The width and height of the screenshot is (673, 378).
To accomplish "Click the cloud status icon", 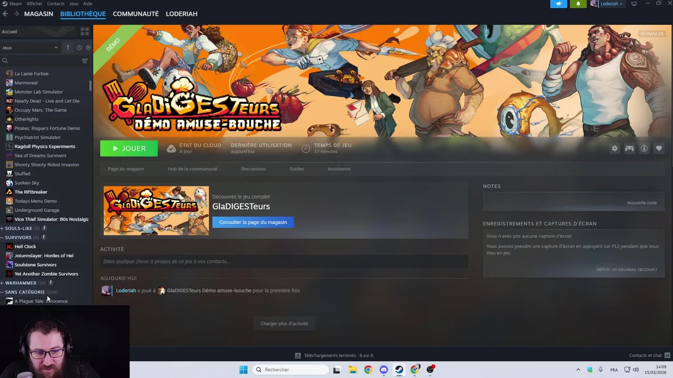I will point(171,149).
